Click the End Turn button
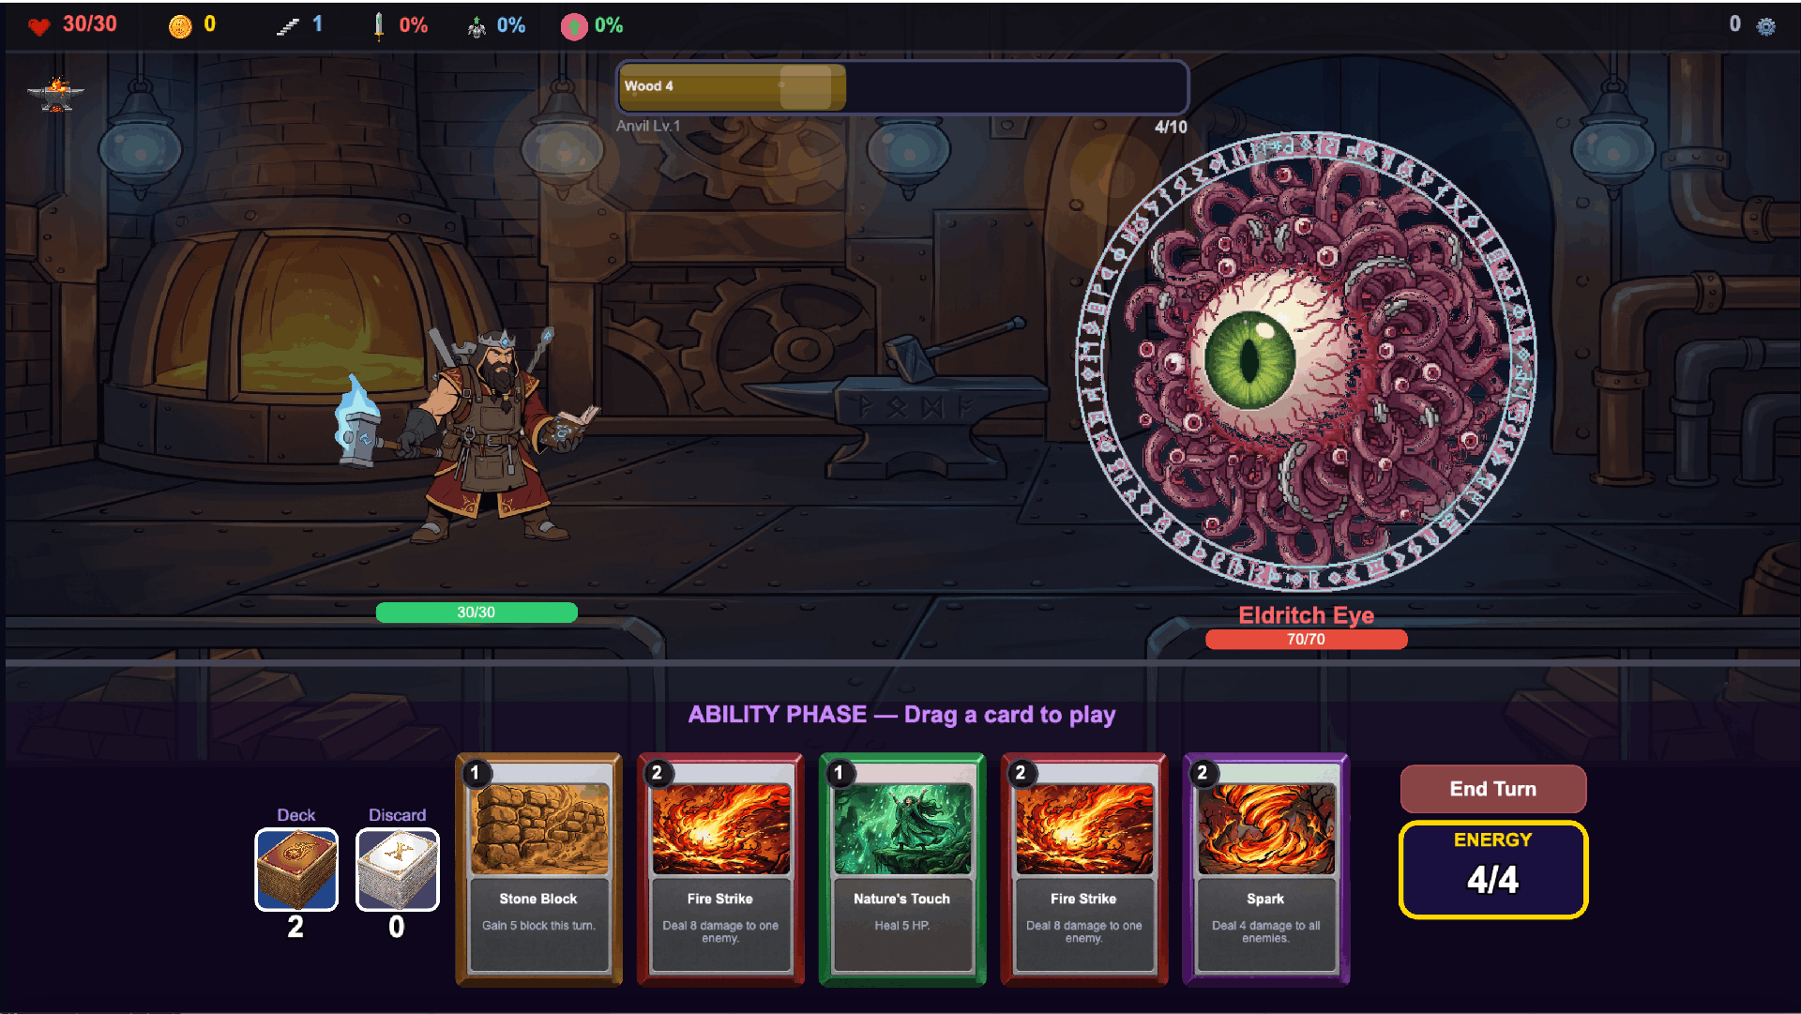 pos(1493,789)
